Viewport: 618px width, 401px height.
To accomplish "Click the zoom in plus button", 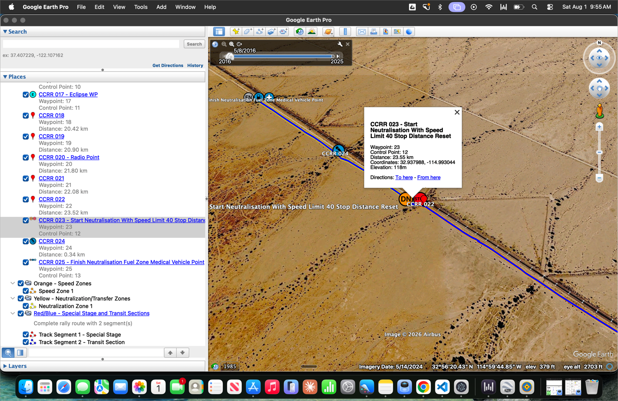I will (600, 127).
